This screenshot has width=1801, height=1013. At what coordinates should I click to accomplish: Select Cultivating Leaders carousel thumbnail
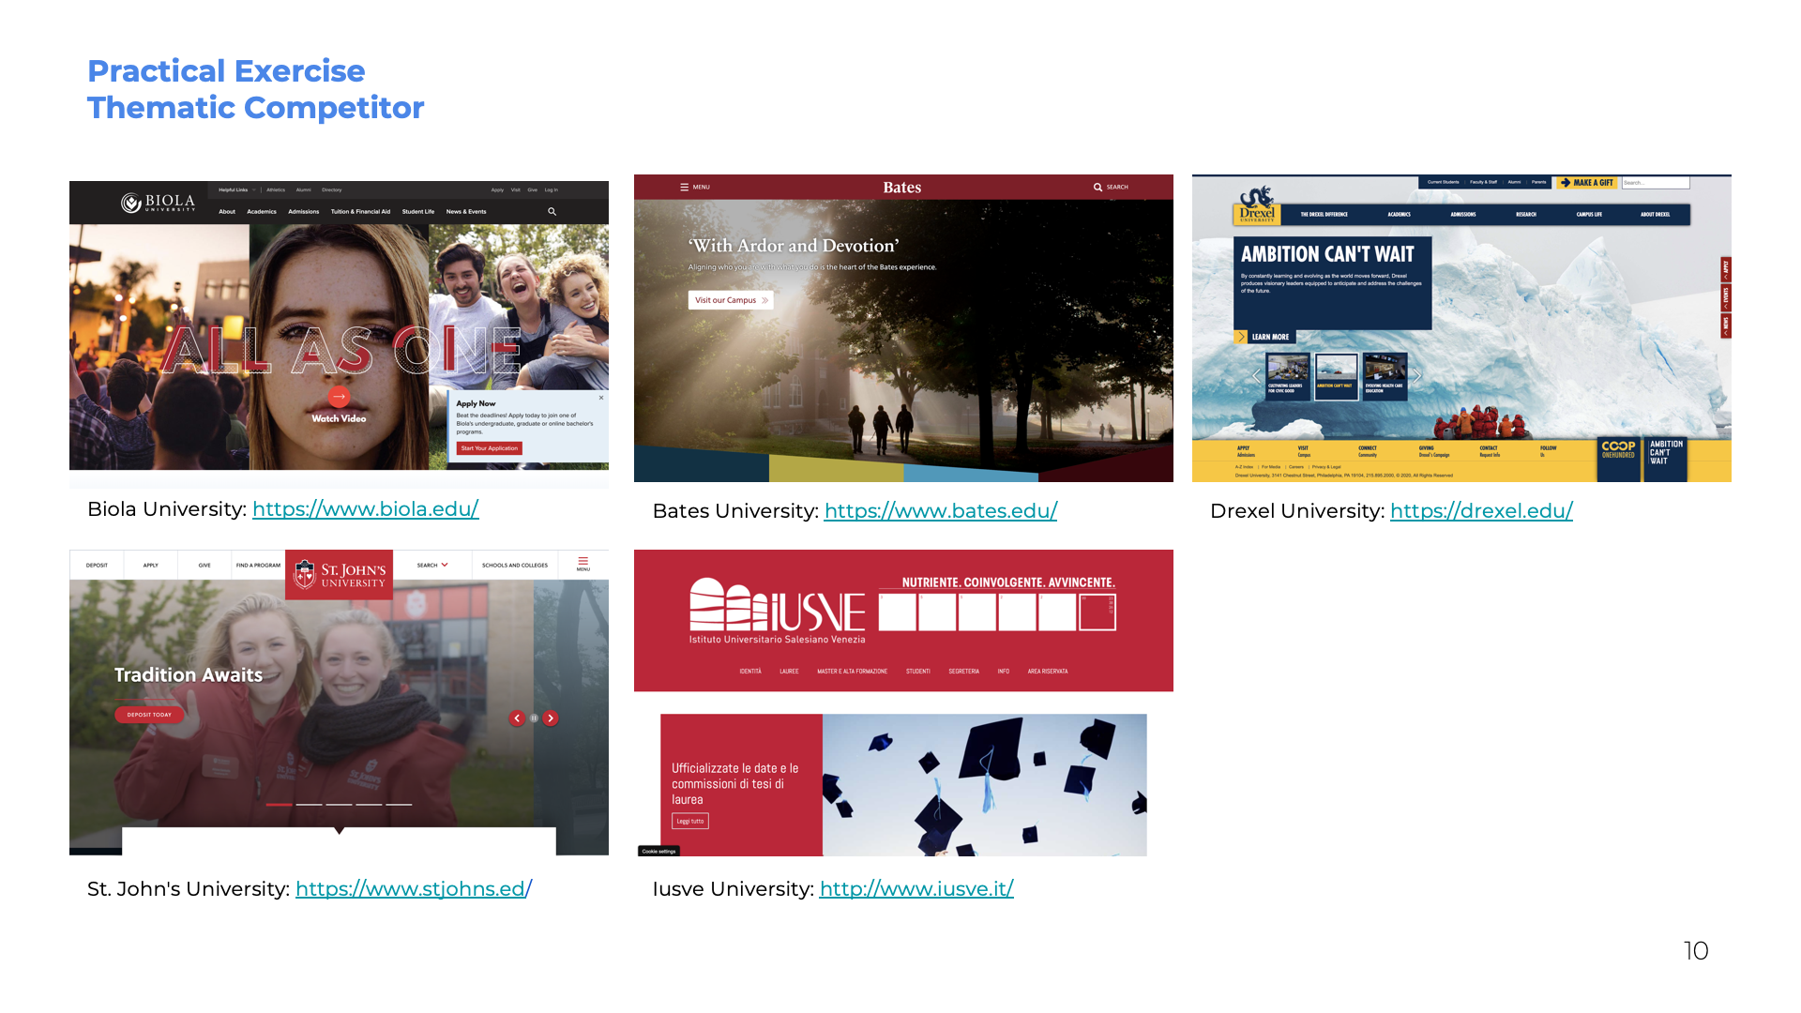[1287, 375]
